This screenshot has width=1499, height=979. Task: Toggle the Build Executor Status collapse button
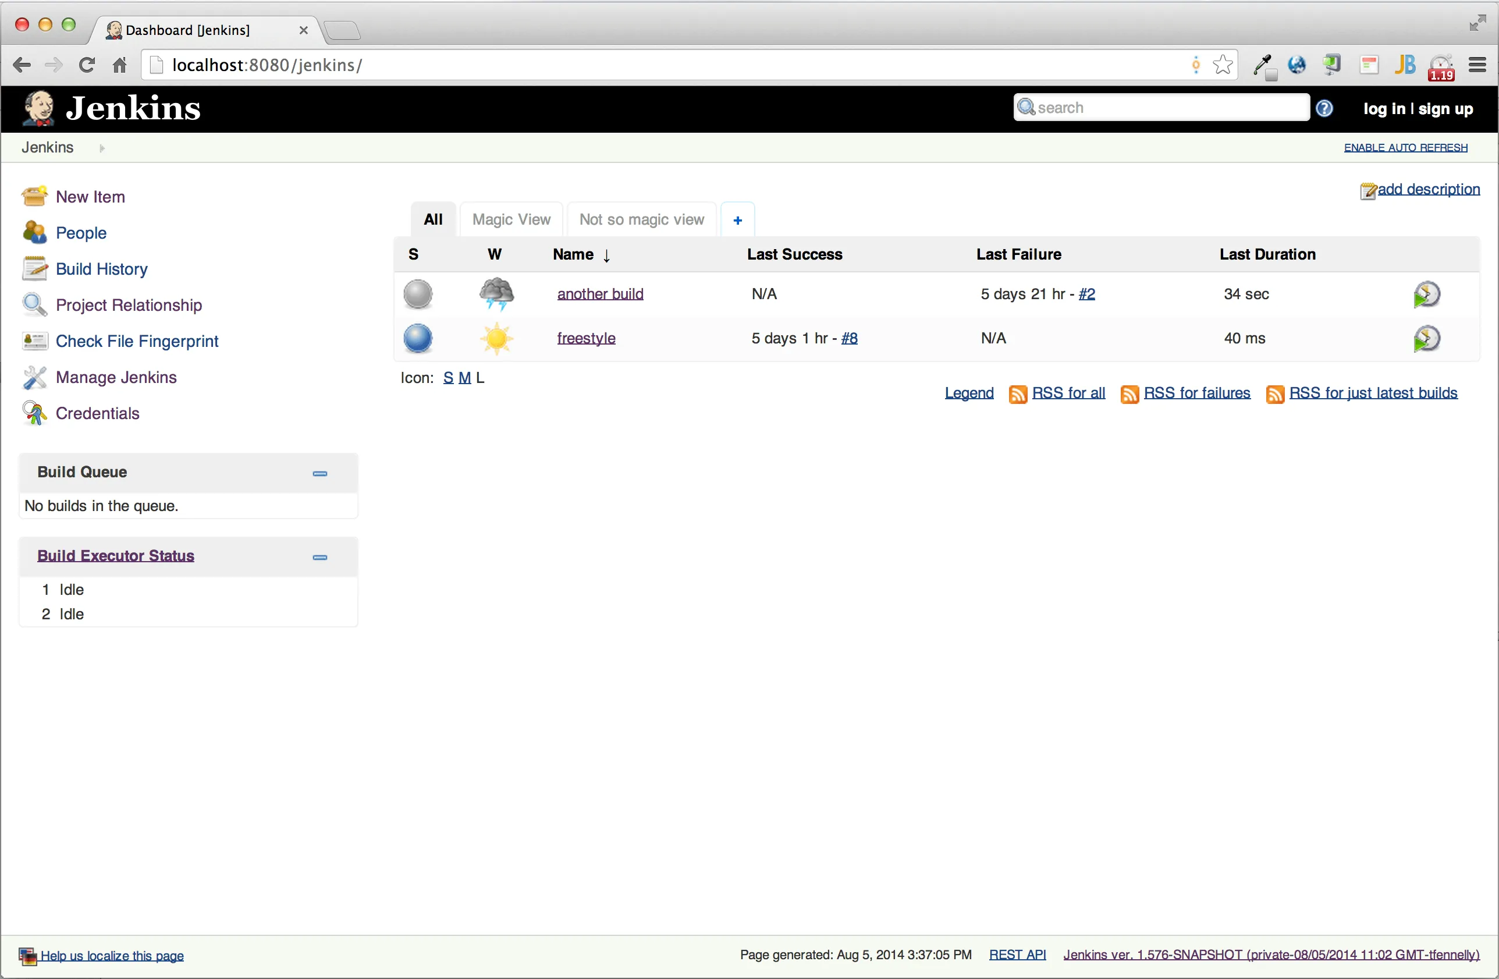320,555
